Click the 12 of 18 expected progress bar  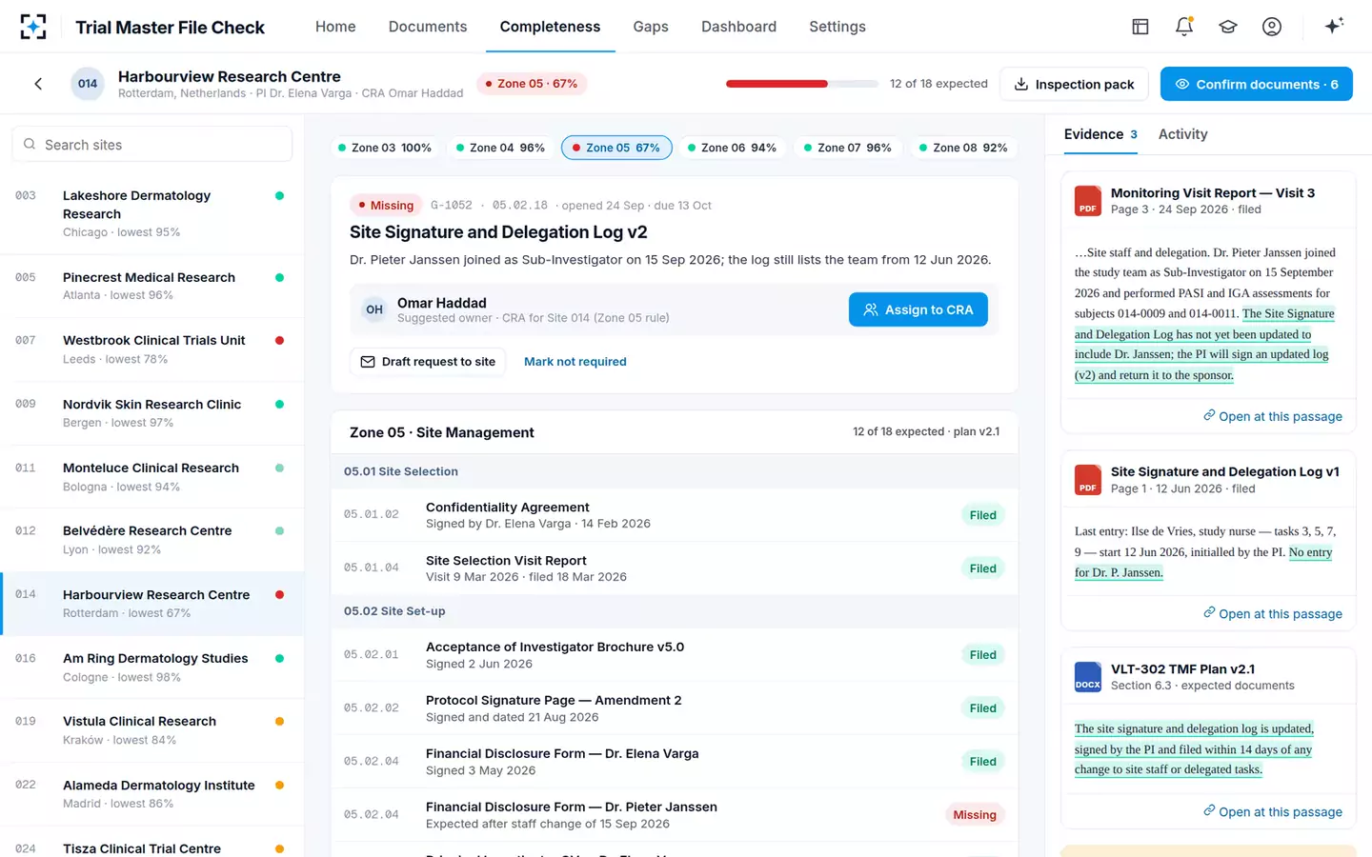802,84
